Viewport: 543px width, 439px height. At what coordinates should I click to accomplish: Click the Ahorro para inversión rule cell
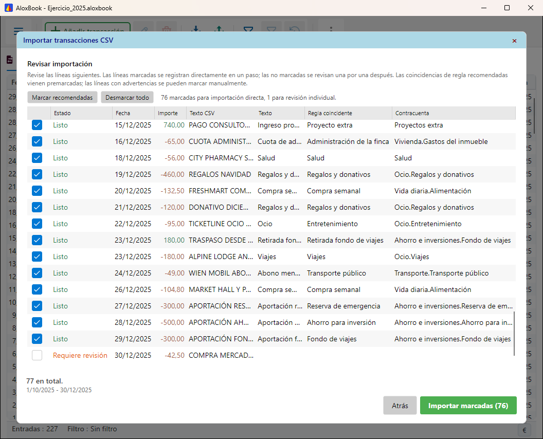tap(341, 322)
